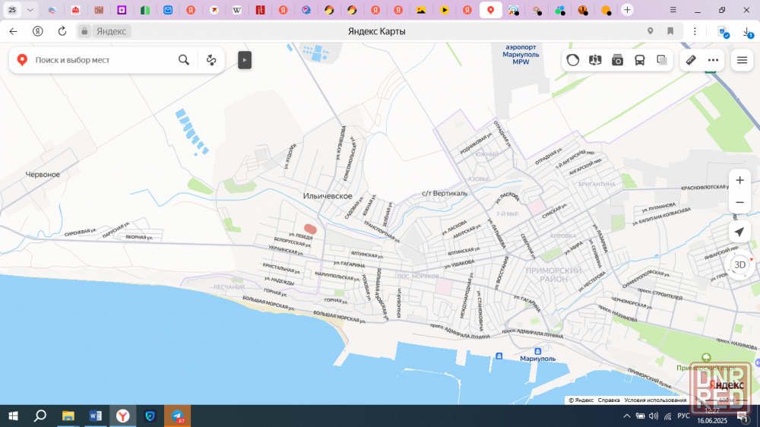760x427 pixels.
Task: Expand hidden system tray icons
Action: (x=627, y=416)
